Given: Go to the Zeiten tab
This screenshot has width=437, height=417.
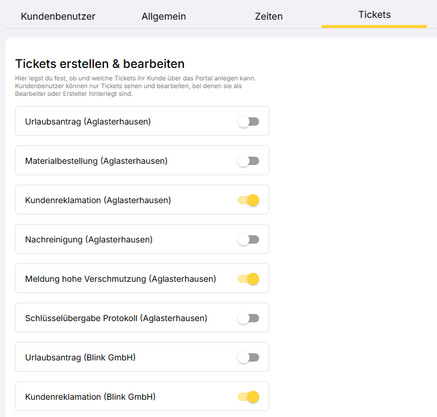Looking at the screenshot, I should tap(269, 16).
